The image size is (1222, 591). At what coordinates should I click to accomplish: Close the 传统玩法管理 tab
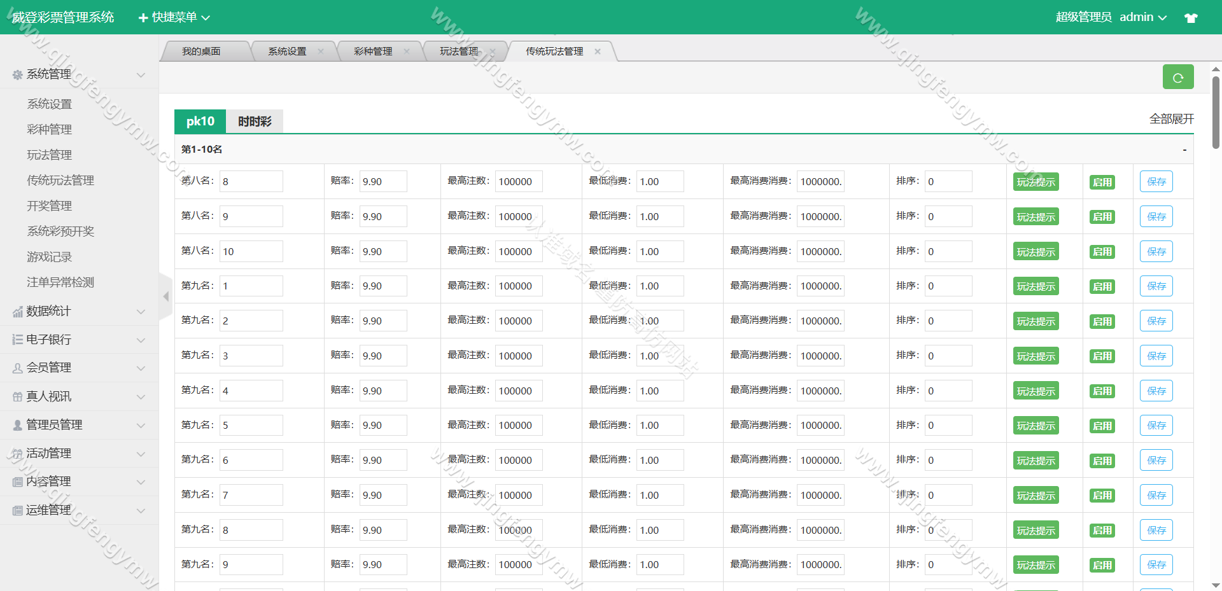tap(598, 52)
